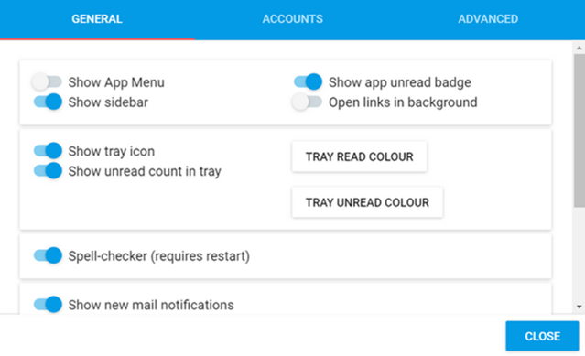Click the Show sidebar label text
The height and width of the screenshot is (356, 585).
tap(108, 102)
